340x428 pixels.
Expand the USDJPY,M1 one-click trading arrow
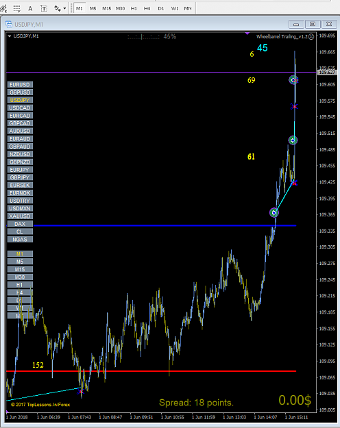10,36
